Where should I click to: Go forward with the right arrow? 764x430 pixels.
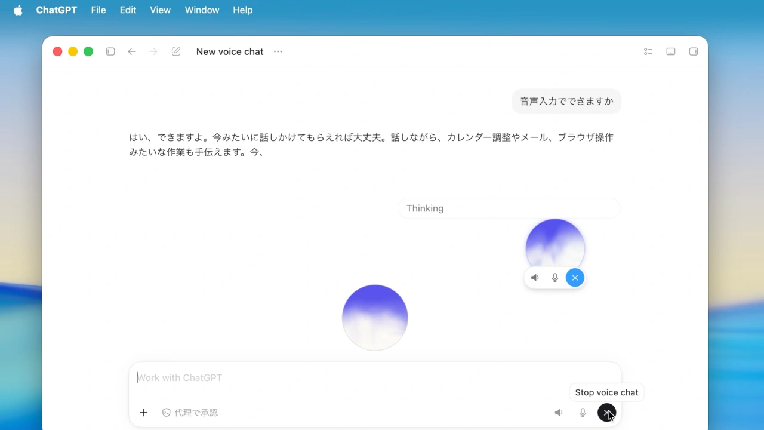tap(153, 51)
